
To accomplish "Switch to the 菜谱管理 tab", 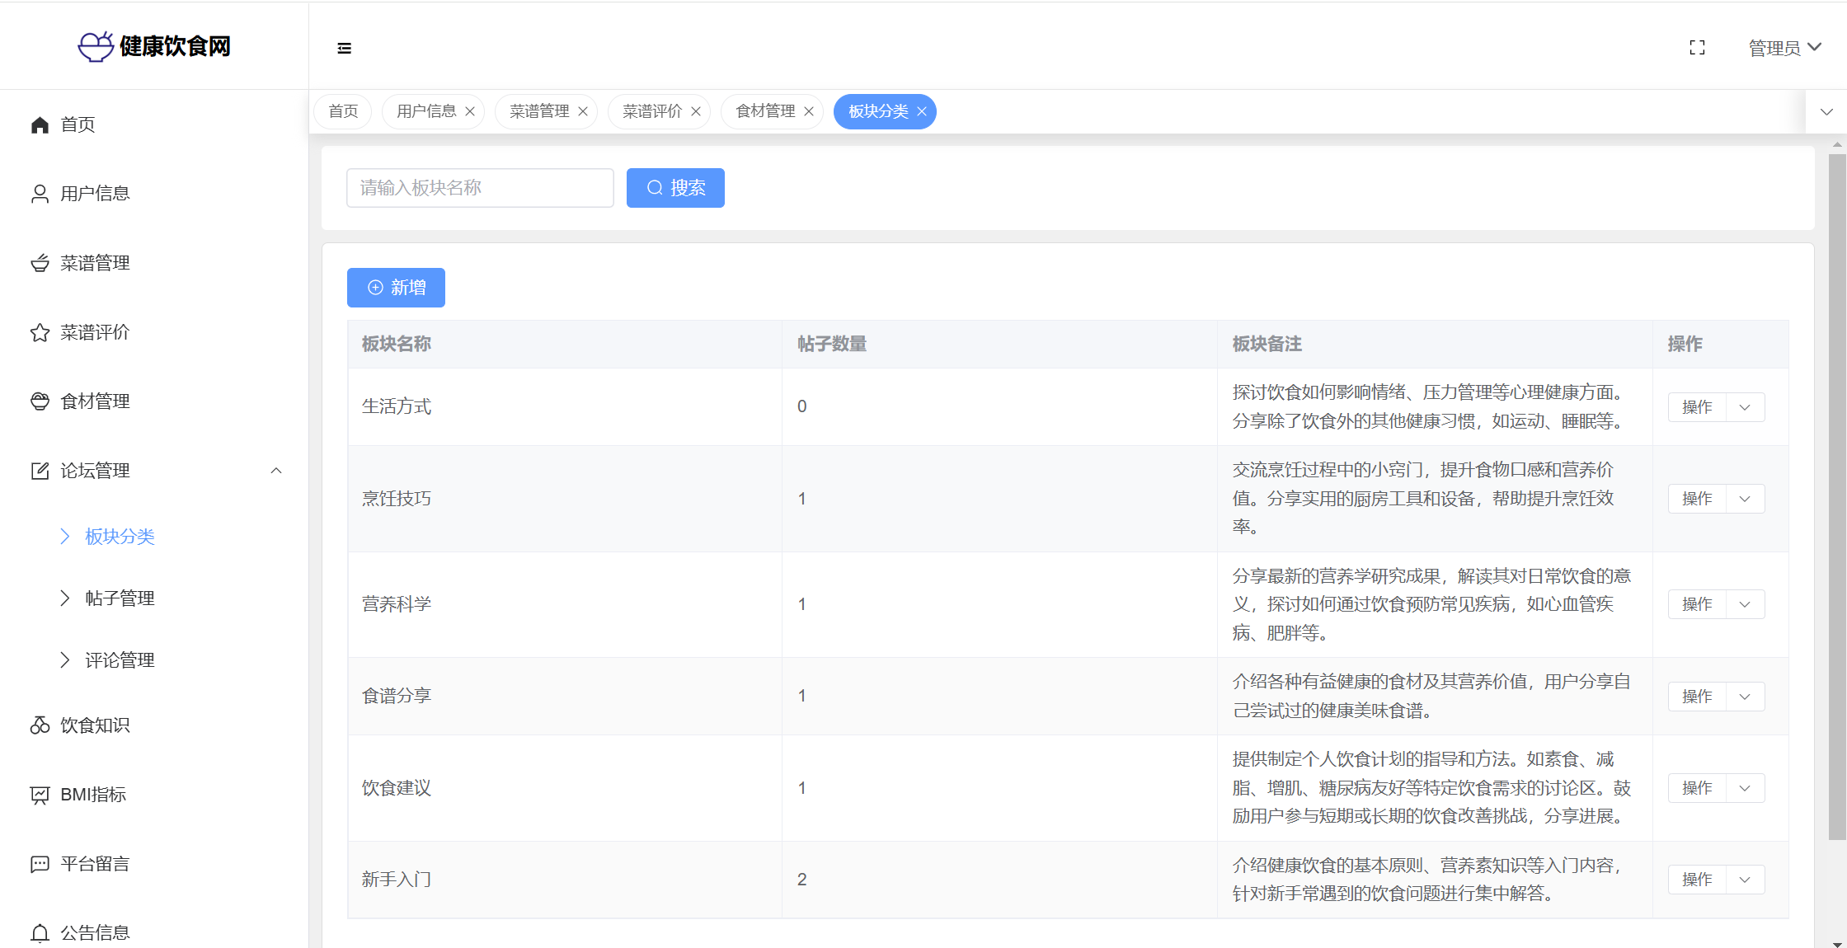I will pyautogui.click(x=539, y=111).
